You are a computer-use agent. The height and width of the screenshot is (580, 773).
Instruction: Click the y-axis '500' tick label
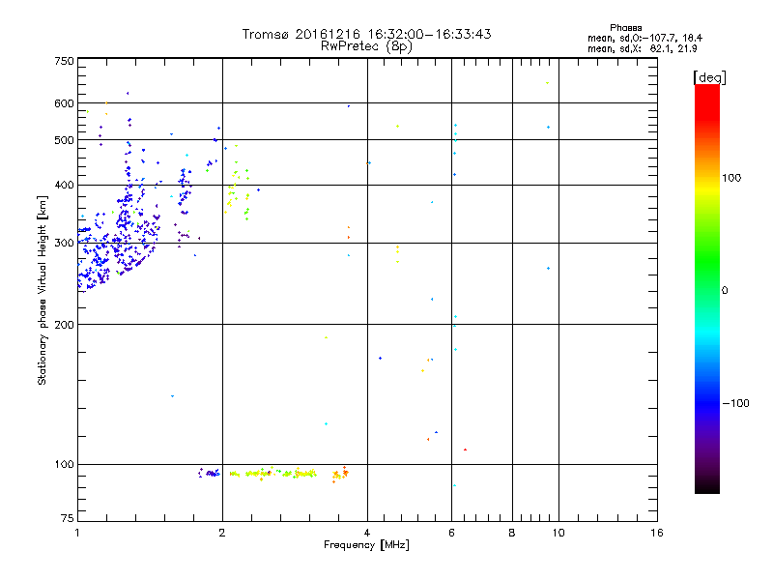tap(64, 140)
